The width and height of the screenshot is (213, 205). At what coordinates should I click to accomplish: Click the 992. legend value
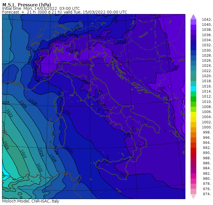pos(207,148)
